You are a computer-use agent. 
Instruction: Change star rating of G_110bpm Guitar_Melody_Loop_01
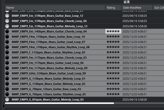[x=113, y=79]
